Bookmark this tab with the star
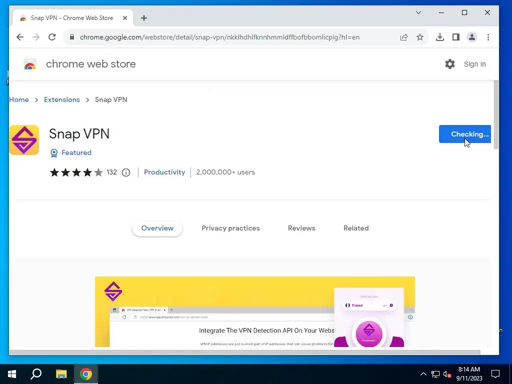The height and width of the screenshot is (384, 512). (x=420, y=37)
